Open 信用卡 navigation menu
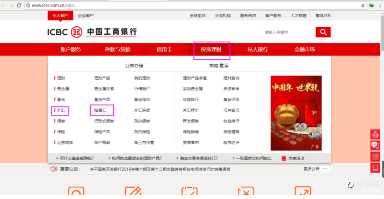The height and width of the screenshot is (199, 384). pos(164,50)
